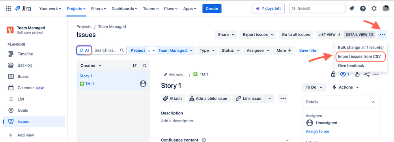Open the Export issues dropdown
Image resolution: width=394 pixels, height=142 pixels.
click(x=258, y=35)
